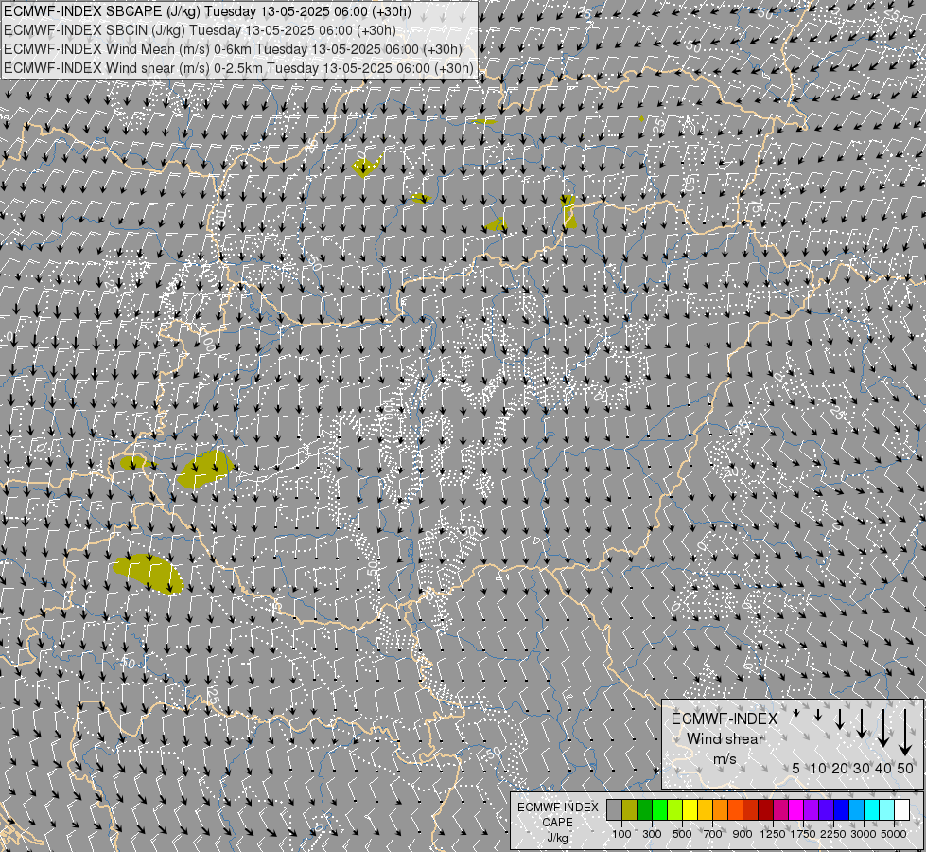Screen dimensions: 926x852
Task: Click the 'm/s' unit in wind shear legend
Action: click(725, 758)
